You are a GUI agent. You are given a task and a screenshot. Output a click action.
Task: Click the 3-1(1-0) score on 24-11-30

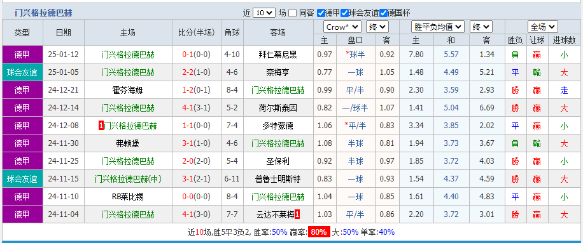196,143
